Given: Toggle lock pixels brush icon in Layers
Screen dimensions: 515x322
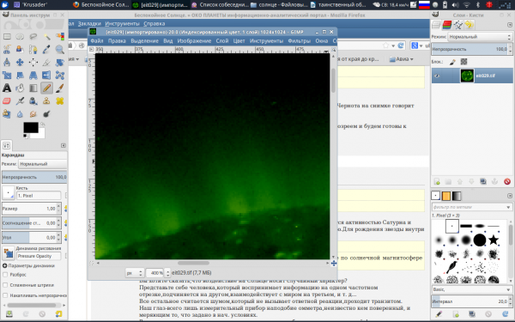Looking at the screenshot, I should [452, 62].
